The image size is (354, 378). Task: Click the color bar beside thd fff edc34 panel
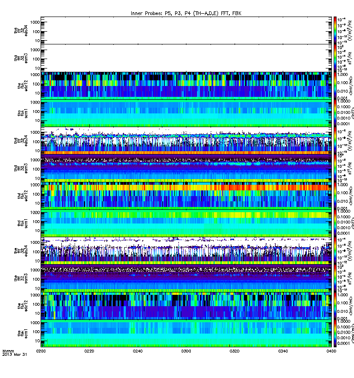(335, 141)
